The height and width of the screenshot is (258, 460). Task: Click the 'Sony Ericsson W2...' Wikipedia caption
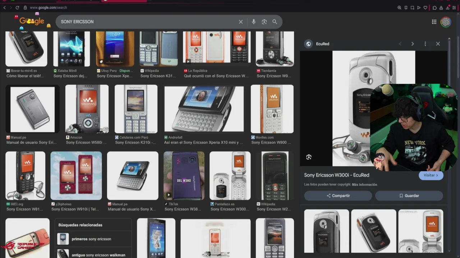(274, 209)
